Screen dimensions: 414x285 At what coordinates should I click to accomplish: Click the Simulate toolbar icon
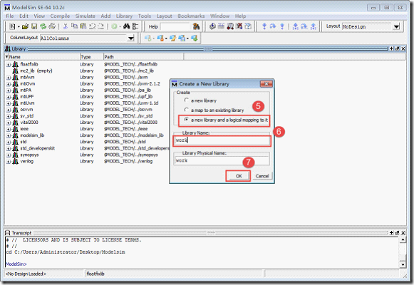click(230, 26)
